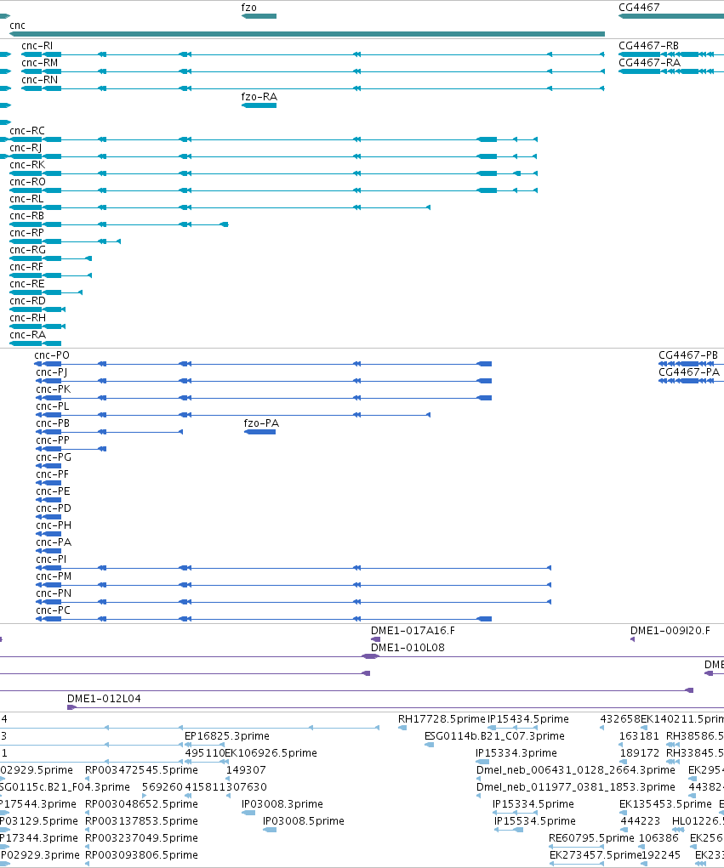Select EST label IP15434.5prime
This screenshot has width=724, height=868.
pos(528,719)
